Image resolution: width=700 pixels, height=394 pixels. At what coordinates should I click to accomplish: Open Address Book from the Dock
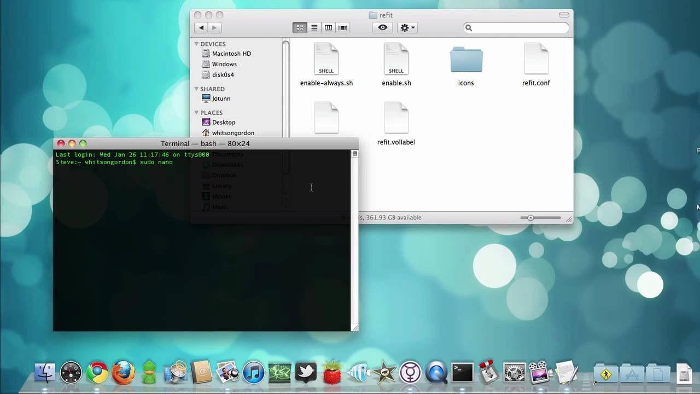201,373
